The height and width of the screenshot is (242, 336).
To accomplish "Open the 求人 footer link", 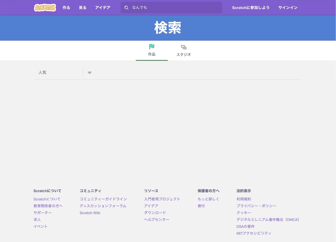I will (x=37, y=220).
